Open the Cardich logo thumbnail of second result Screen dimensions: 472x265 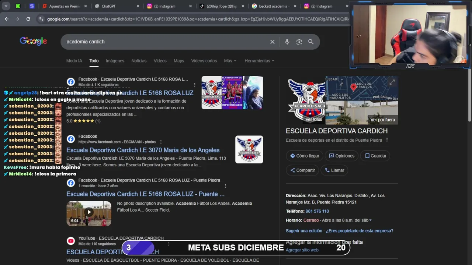click(249, 149)
